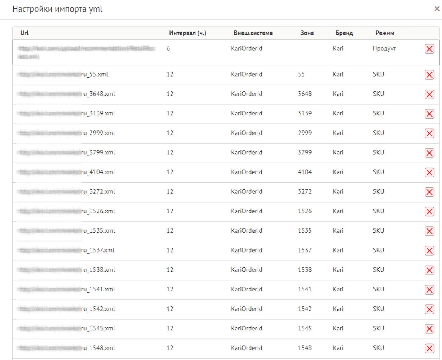The image size is (442, 360).
Task: Delete the ru_3799.xml import row
Action: click(429, 153)
